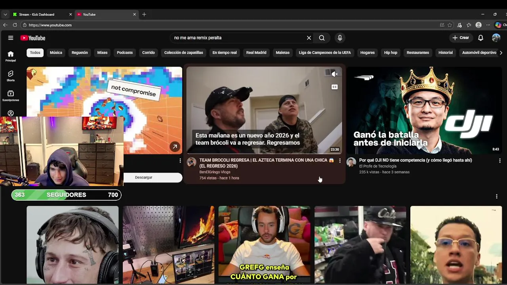Screen dimensions: 507x285
Task: Click El Profe de Tecnología avatar
Action: (x=351, y=162)
